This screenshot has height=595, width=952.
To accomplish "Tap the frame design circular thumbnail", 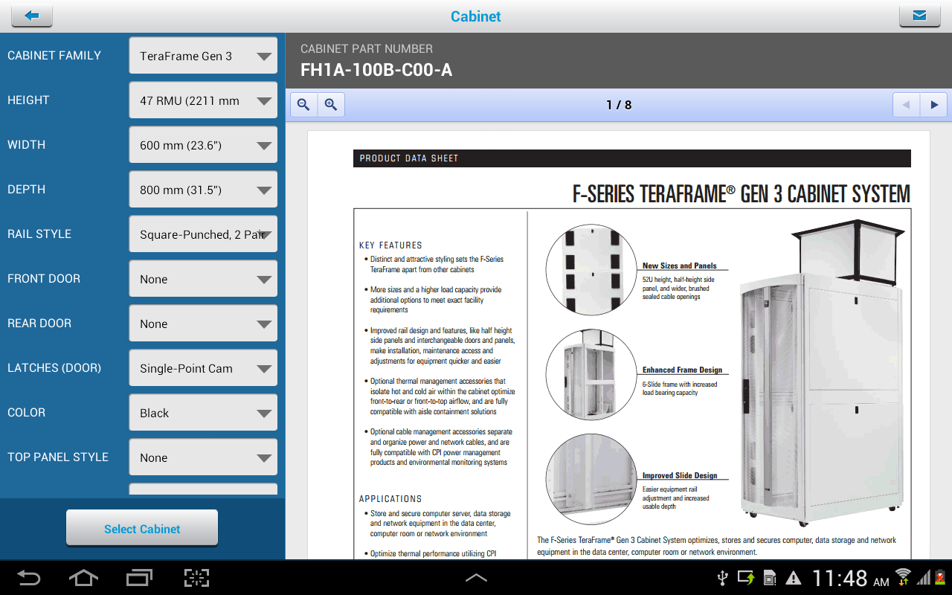I will (x=591, y=375).
